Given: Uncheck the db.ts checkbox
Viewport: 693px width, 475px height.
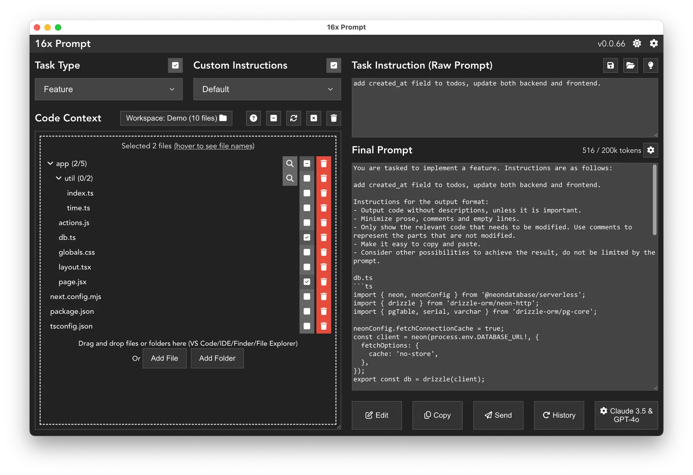Looking at the screenshot, I should pos(307,237).
